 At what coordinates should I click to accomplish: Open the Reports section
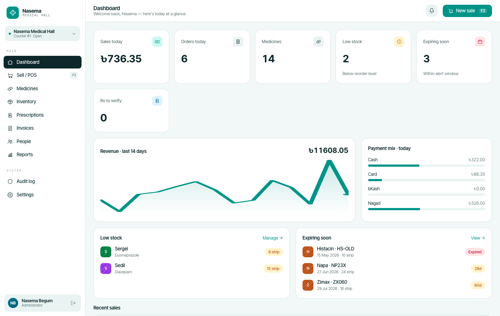click(x=42, y=155)
